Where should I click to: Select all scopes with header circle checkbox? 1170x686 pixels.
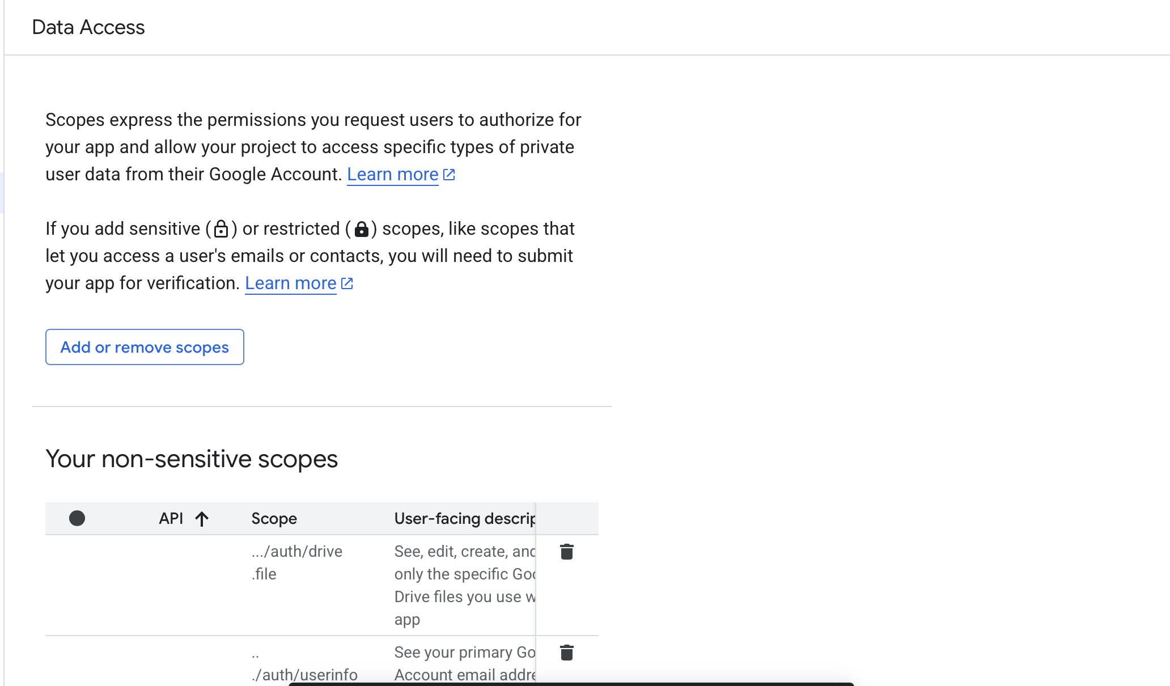point(77,518)
